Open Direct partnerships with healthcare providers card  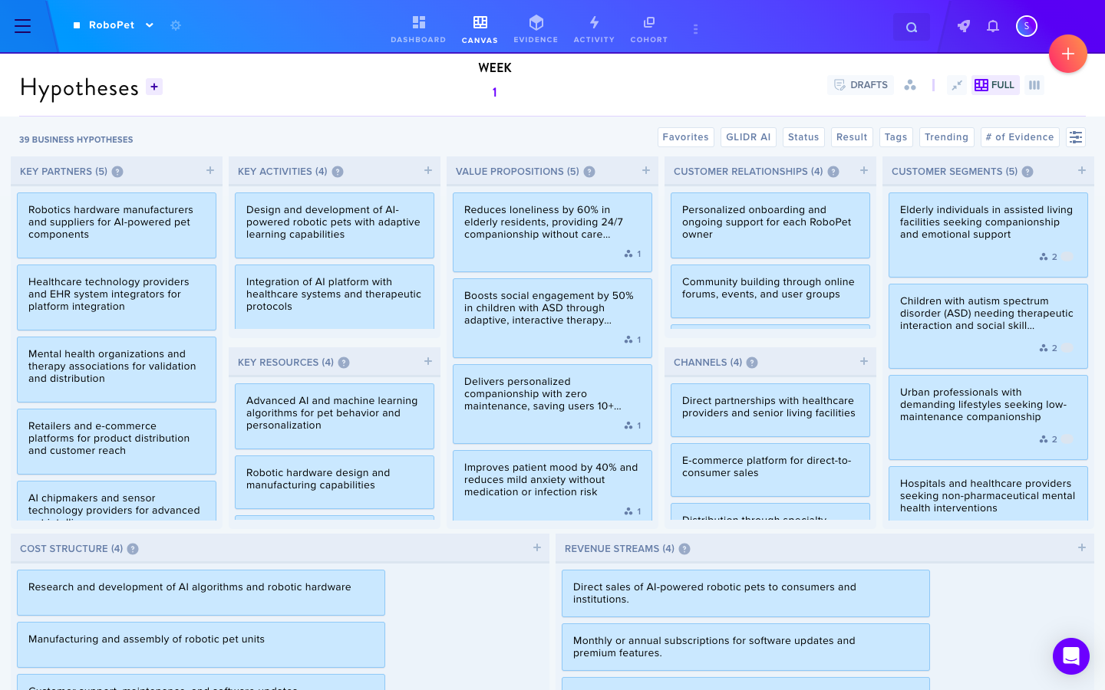coord(770,410)
